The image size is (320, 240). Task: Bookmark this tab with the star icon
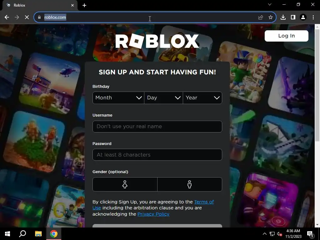(271, 17)
